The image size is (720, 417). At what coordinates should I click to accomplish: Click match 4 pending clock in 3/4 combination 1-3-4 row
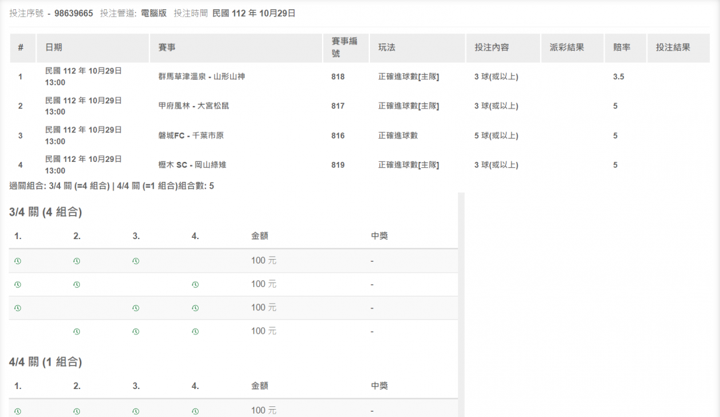click(x=195, y=308)
